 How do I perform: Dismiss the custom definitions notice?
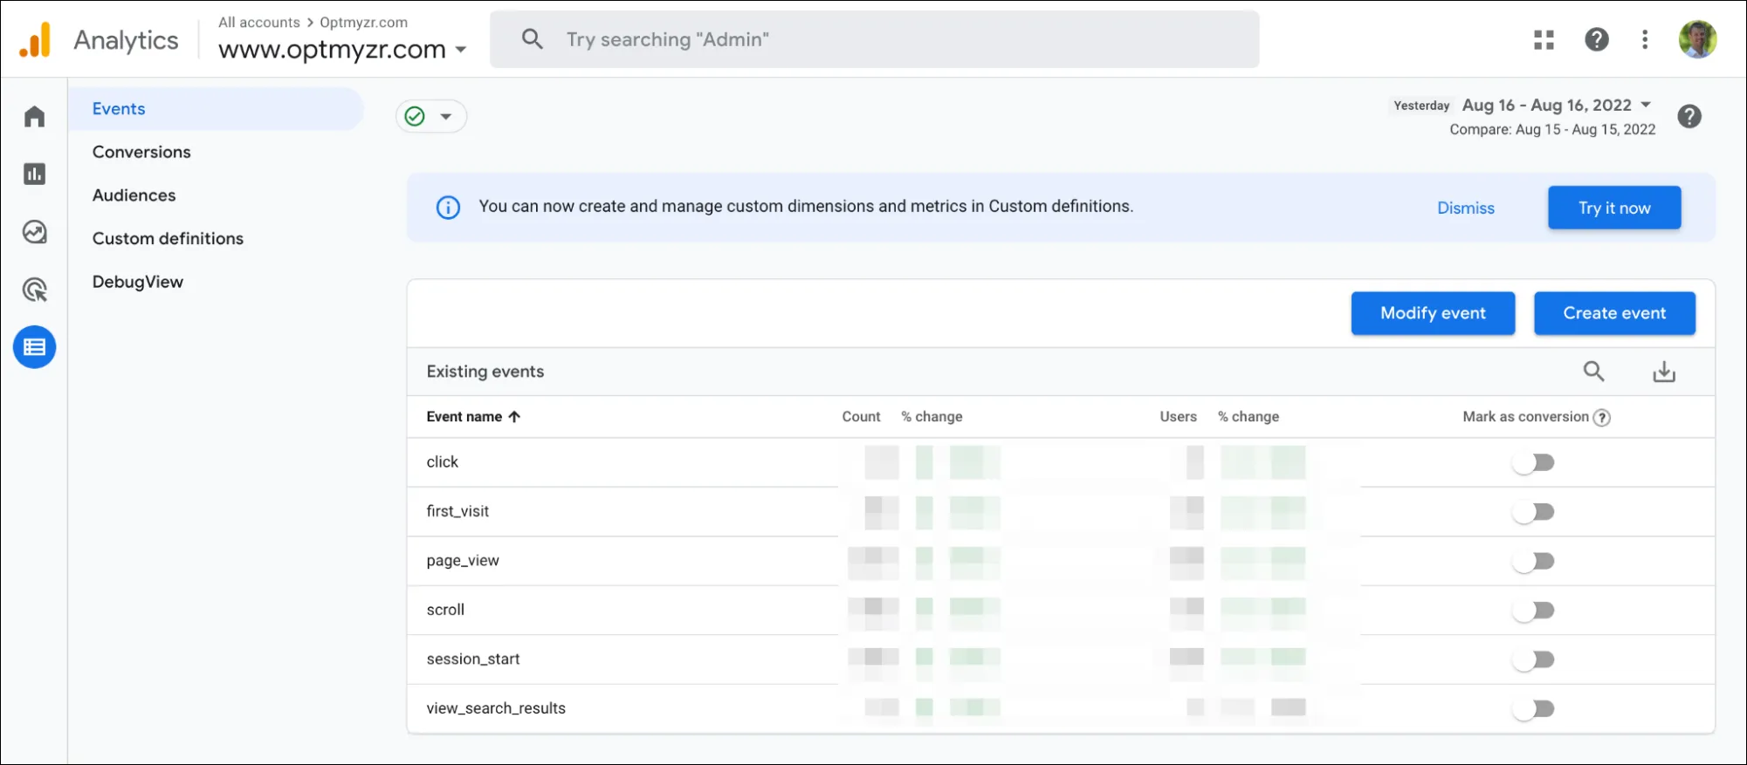click(1466, 208)
